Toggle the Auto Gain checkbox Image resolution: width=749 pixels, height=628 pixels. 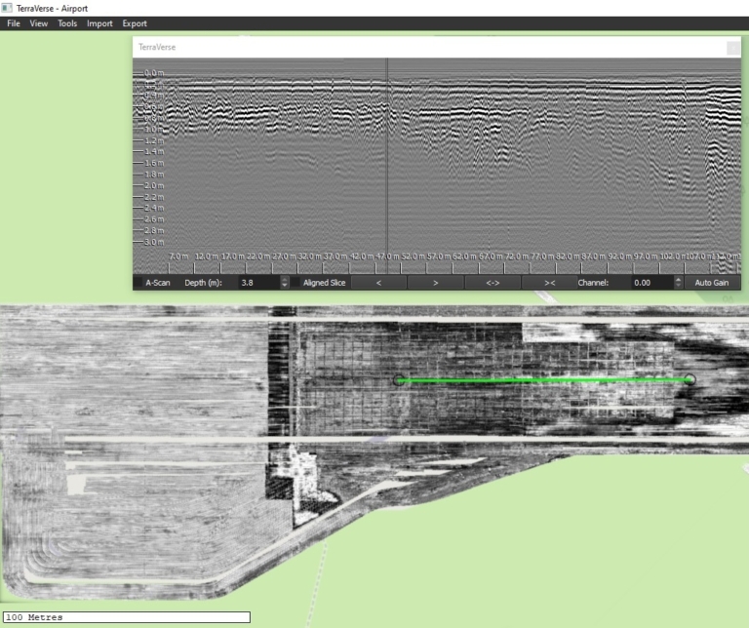coord(711,282)
